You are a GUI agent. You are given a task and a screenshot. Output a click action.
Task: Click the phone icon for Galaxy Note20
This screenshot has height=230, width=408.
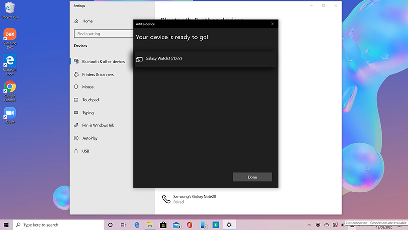pyautogui.click(x=166, y=199)
